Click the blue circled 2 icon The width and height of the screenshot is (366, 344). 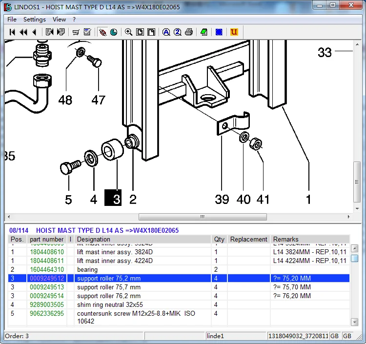(177, 32)
